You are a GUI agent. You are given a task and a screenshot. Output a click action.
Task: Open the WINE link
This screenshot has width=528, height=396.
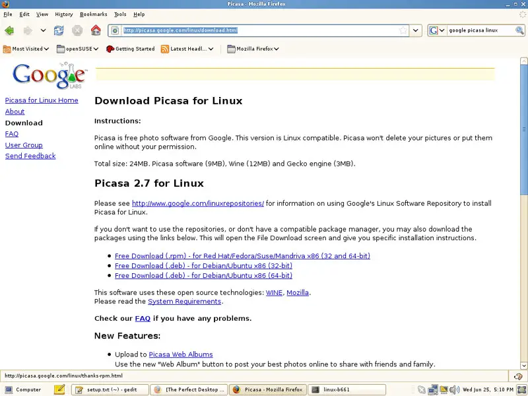[x=274, y=292]
